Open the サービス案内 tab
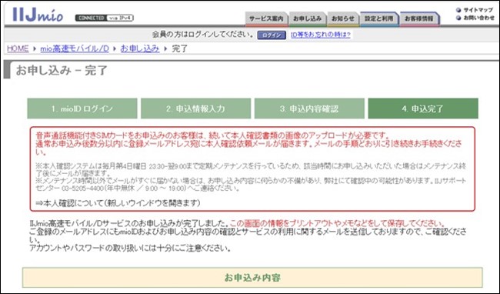The width and height of the screenshot is (500, 294). [x=266, y=18]
